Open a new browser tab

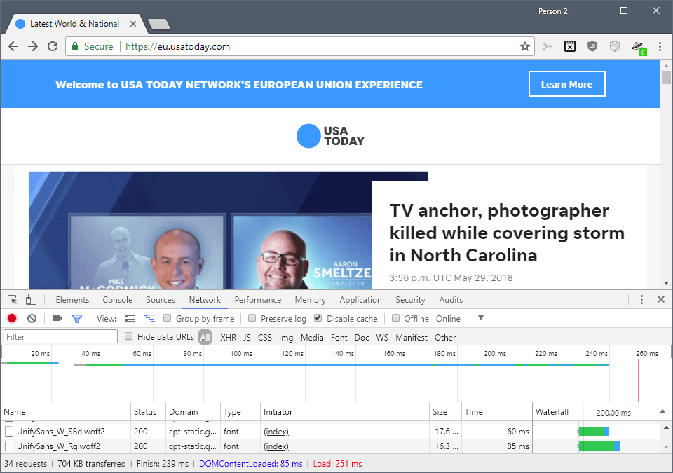(x=159, y=25)
